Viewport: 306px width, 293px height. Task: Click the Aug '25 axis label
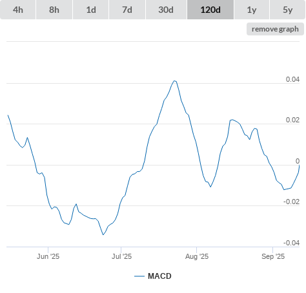pyautogui.click(x=197, y=256)
